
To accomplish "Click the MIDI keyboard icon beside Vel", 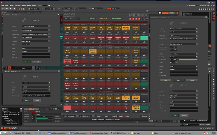I will pyautogui.click(x=92, y=9).
